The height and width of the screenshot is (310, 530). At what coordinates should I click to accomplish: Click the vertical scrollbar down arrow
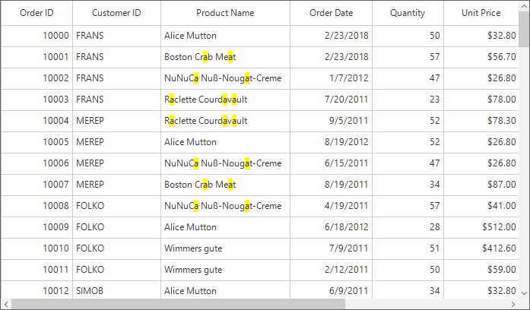click(524, 293)
